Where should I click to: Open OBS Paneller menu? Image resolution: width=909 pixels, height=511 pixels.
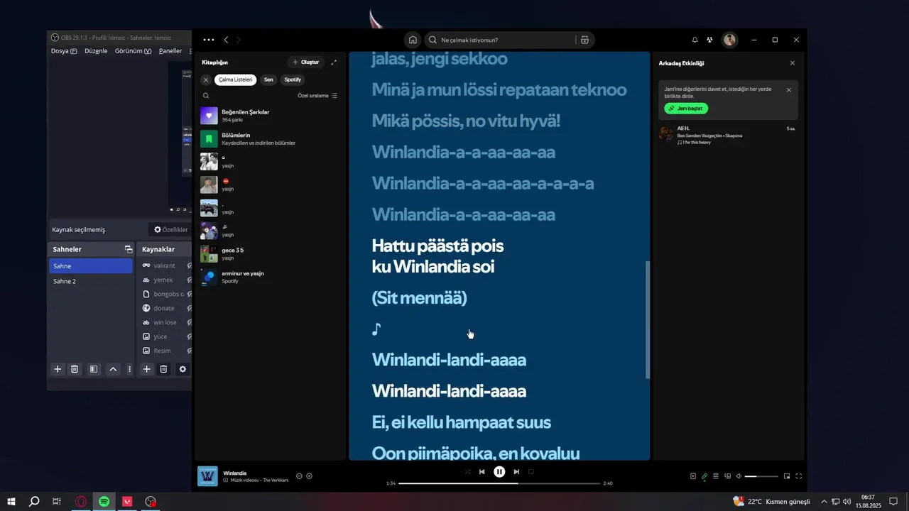(170, 51)
